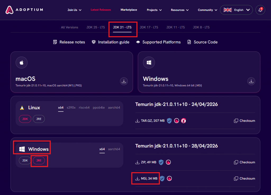Click the blue shield icon on TAR.GZ row
The height and width of the screenshot is (195, 271).
169,121
